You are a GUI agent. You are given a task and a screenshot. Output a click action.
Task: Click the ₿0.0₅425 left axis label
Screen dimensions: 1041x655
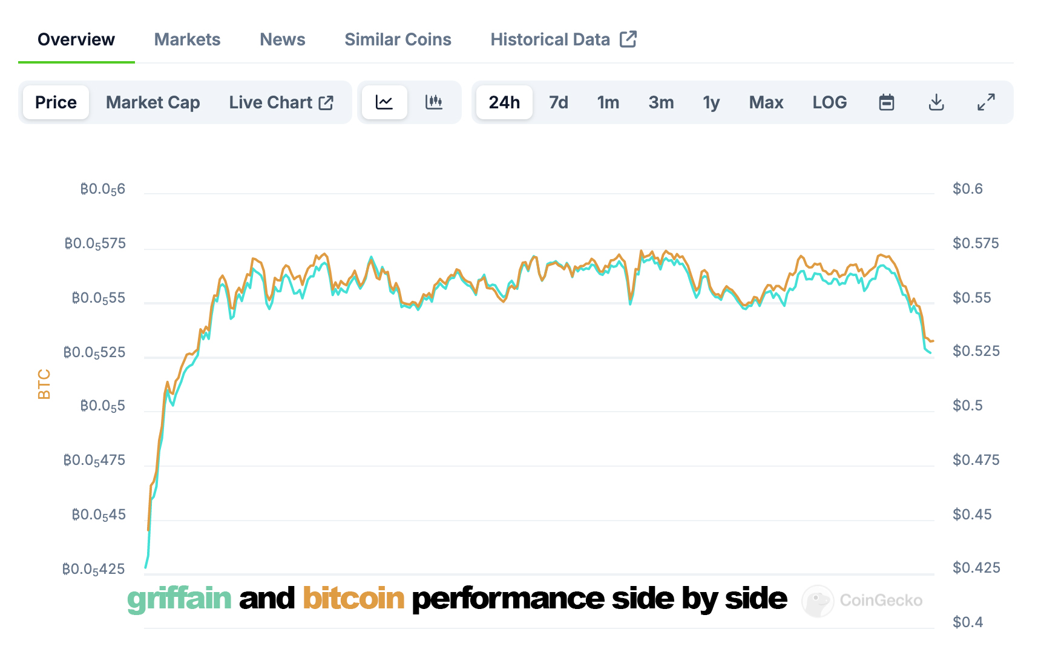click(94, 570)
